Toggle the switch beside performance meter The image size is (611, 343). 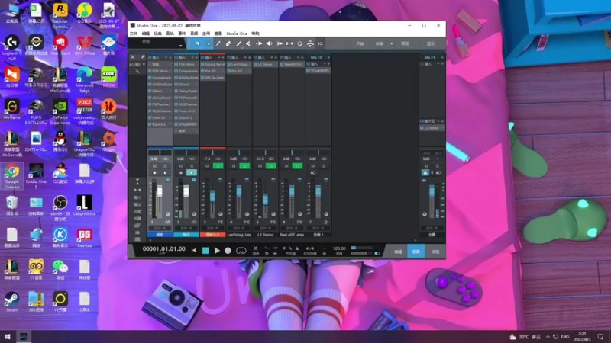(x=377, y=253)
